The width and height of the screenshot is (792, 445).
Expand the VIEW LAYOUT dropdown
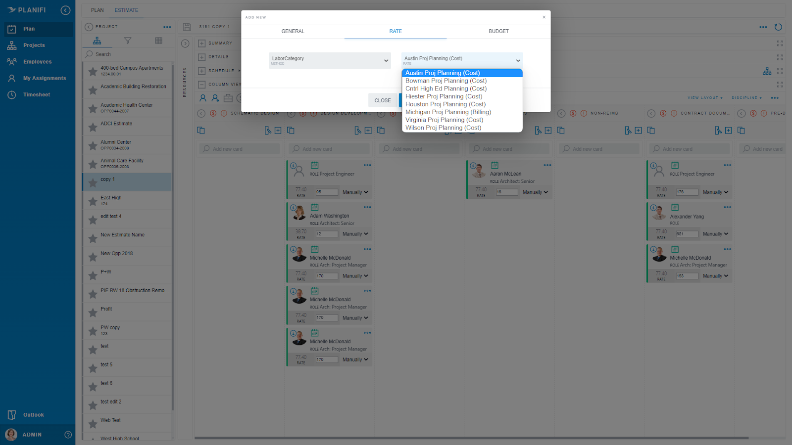(705, 97)
